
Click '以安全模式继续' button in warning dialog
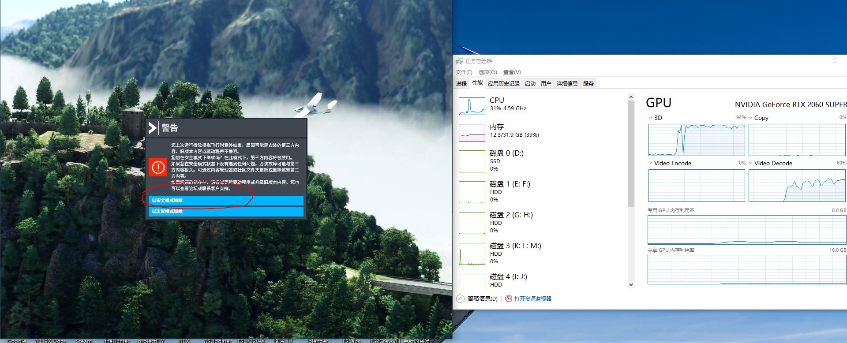[x=226, y=201]
